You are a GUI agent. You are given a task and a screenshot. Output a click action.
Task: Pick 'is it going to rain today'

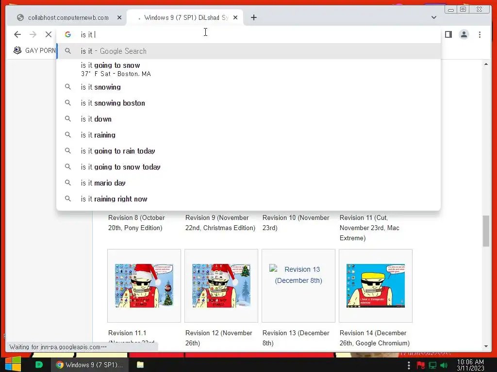coord(248,151)
